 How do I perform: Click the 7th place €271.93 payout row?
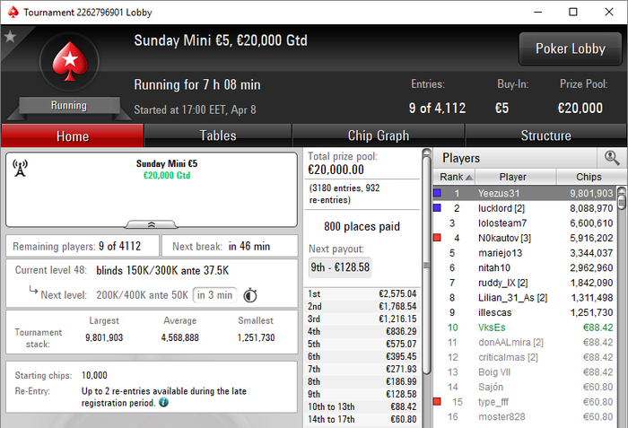pyautogui.click(x=362, y=369)
